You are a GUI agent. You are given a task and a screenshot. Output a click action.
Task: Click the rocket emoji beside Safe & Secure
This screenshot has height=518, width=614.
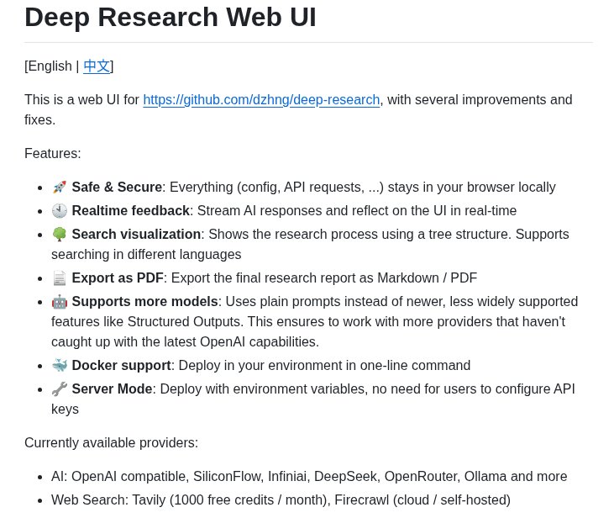tap(60, 187)
